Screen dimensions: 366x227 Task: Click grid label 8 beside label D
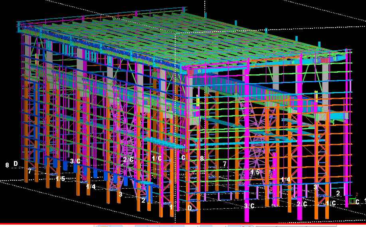[x=7, y=165]
